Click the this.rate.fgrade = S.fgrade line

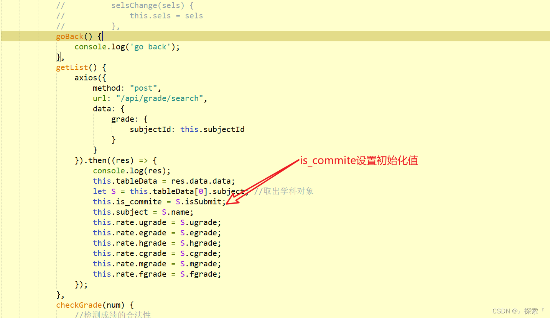click(157, 274)
